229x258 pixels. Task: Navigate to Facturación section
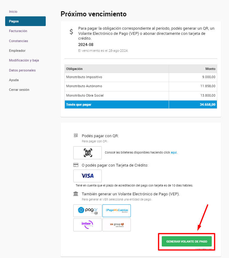[x=18, y=31]
